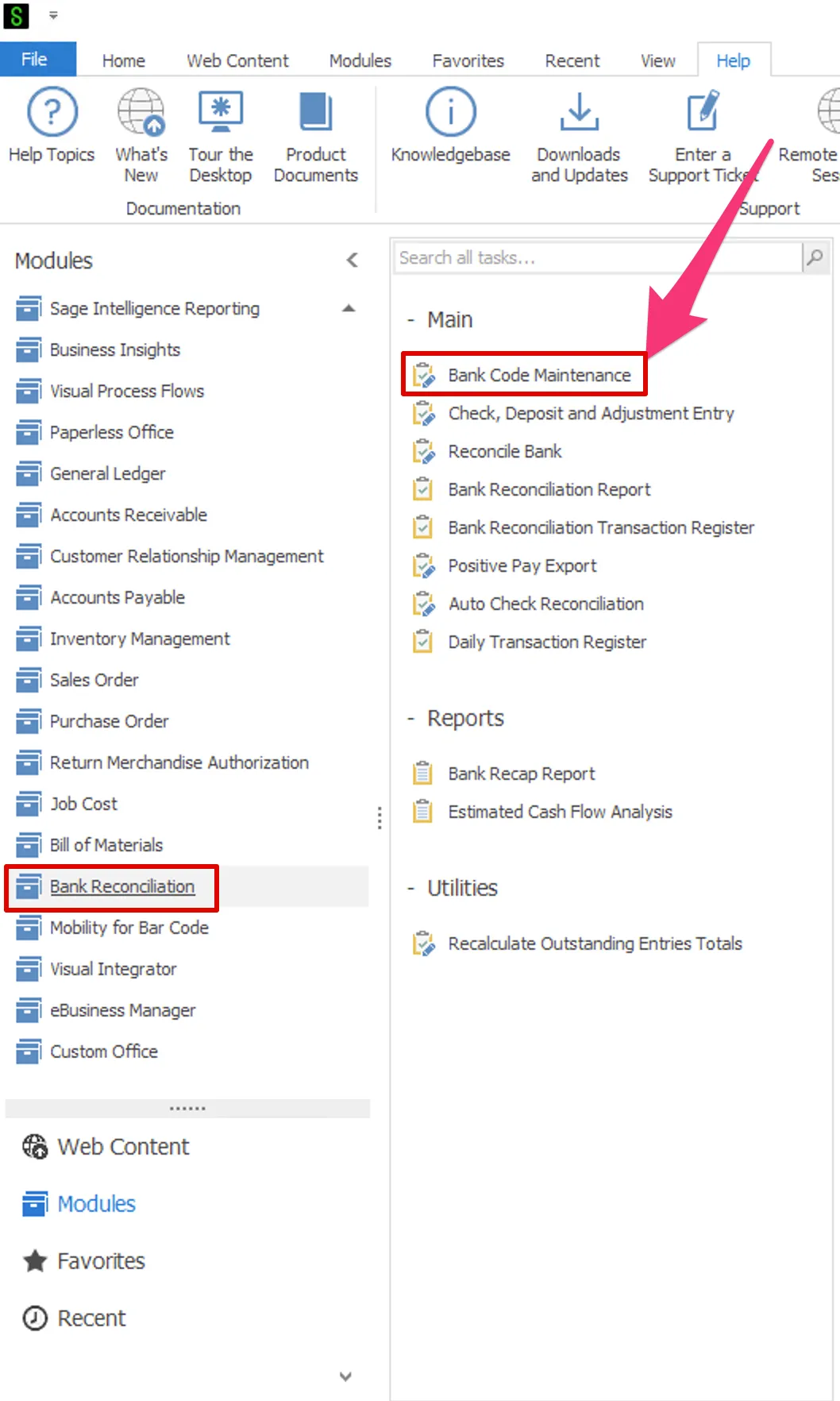Select Bill of Materials module

point(106,845)
